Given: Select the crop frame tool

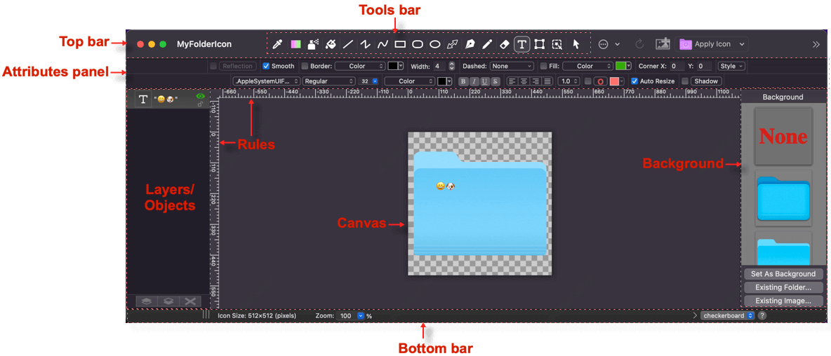Looking at the screenshot, I should pos(540,44).
